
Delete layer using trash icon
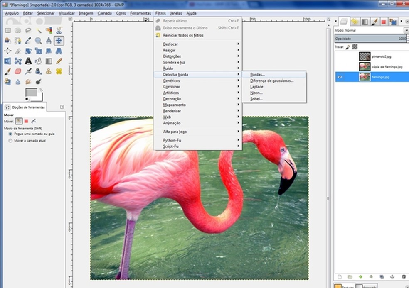403,276
